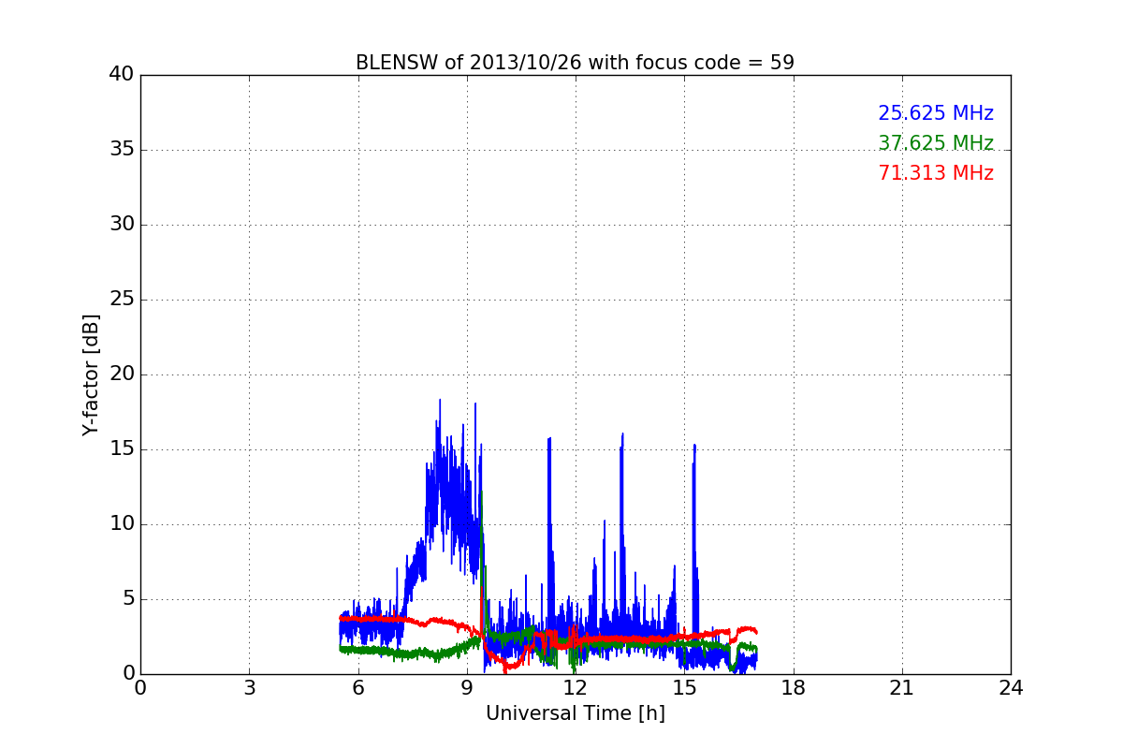Click the x-axis tick label 0
The width and height of the screenshot is (1123, 749).
point(140,688)
